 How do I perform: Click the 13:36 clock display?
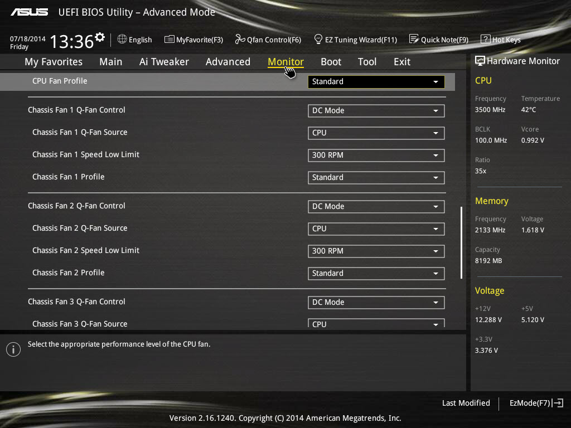tap(72, 41)
